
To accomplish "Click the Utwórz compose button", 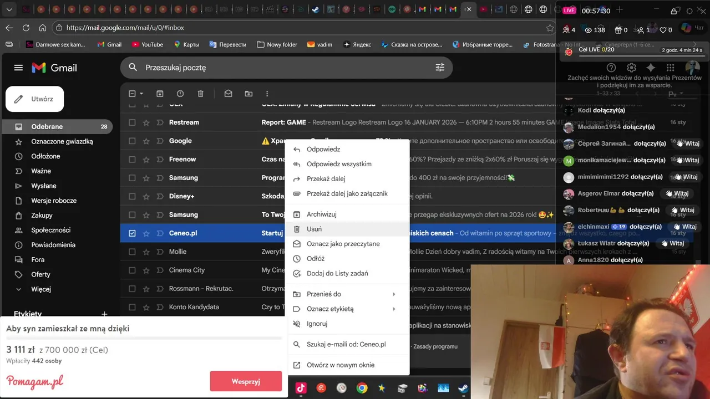I will point(34,99).
